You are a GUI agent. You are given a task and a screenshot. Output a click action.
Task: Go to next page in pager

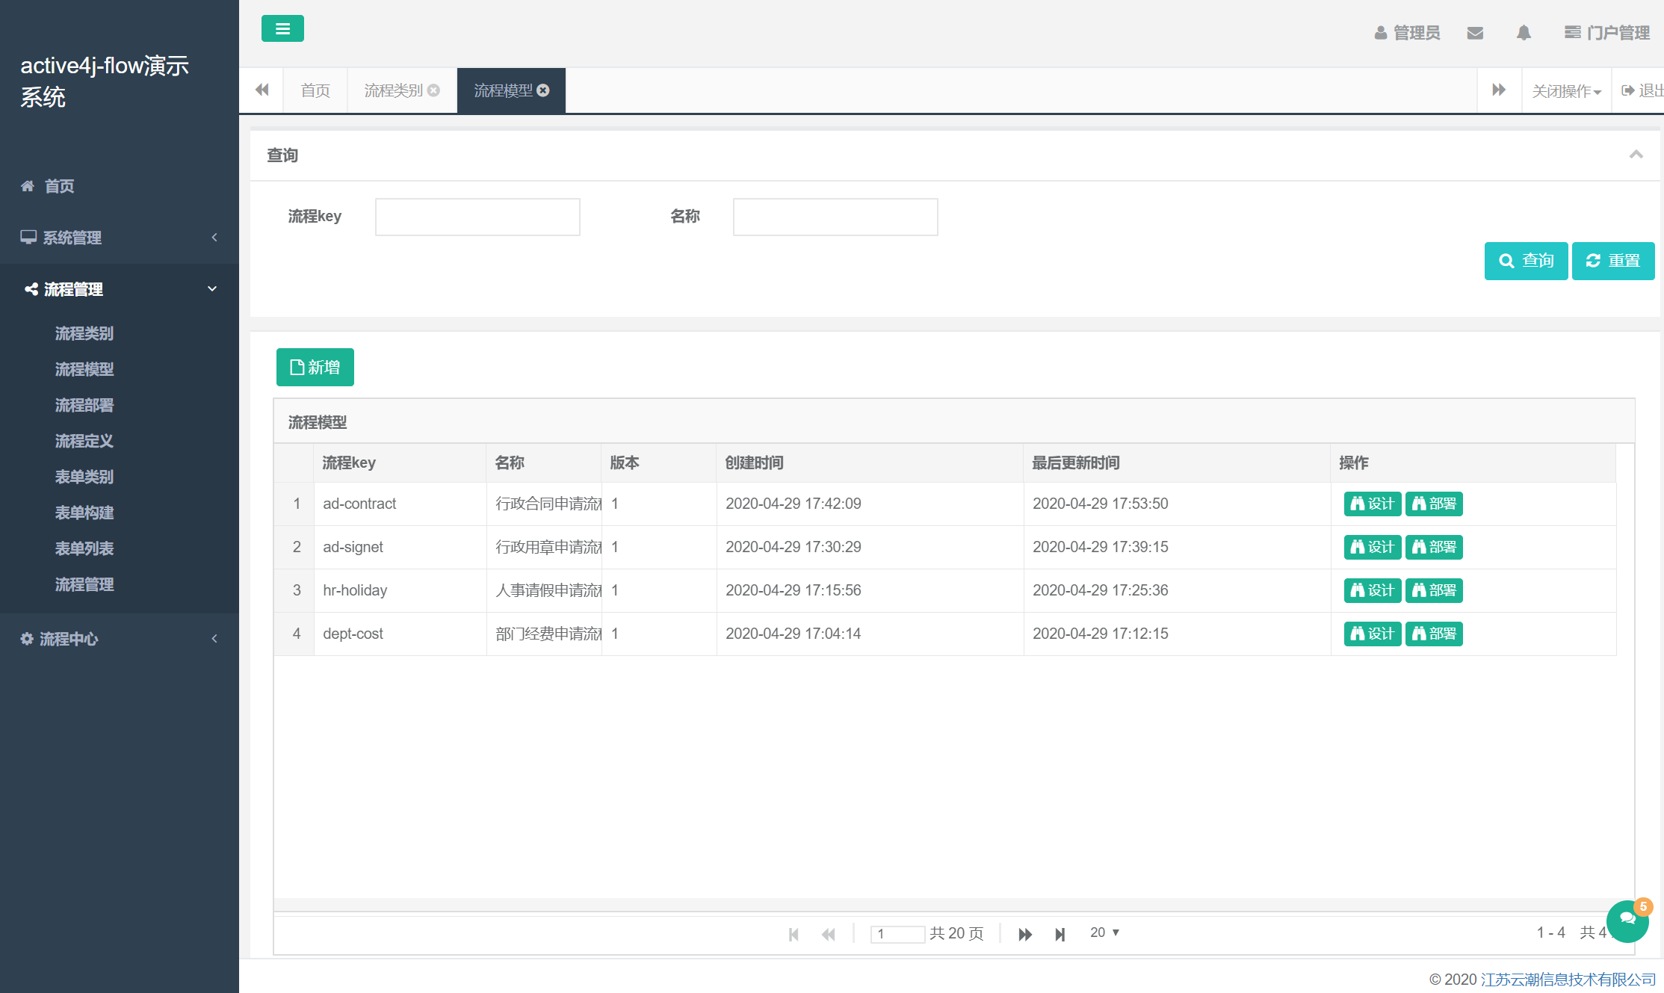coord(1025,934)
